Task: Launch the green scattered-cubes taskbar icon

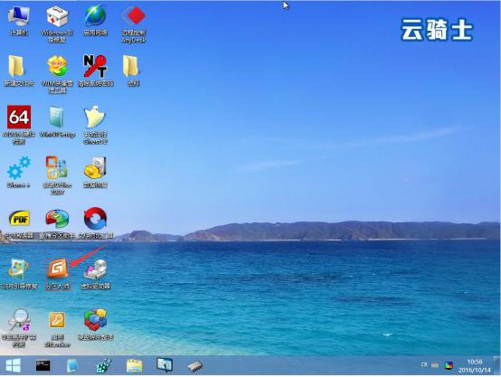Action: click(103, 366)
